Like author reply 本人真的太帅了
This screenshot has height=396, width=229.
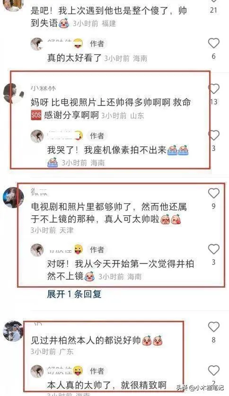(213, 370)
